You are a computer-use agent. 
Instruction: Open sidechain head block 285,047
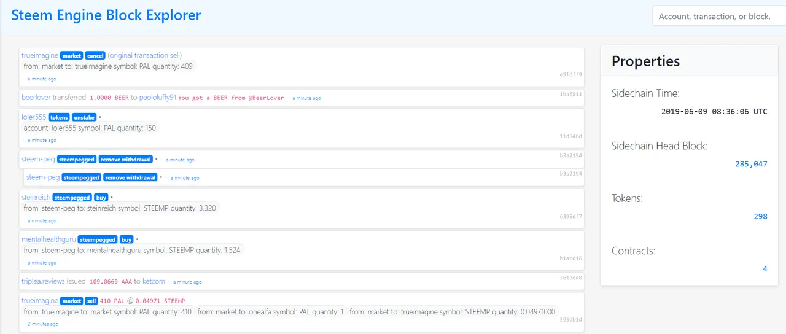pyautogui.click(x=751, y=164)
